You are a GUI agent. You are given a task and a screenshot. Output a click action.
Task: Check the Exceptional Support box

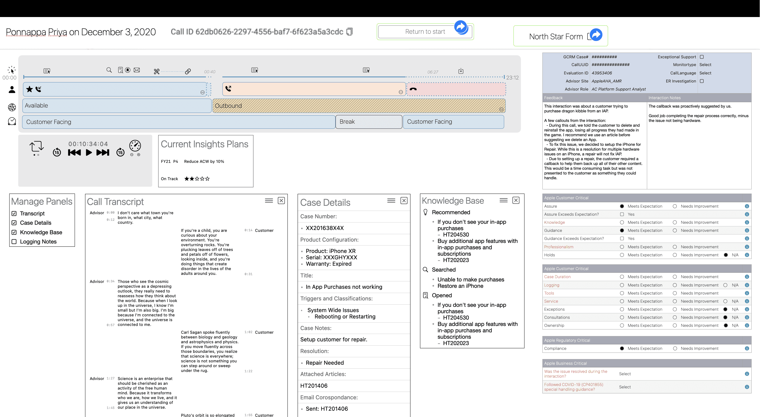pyautogui.click(x=702, y=57)
